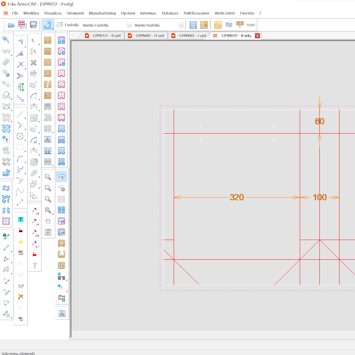Open the view mode eye icon
Image resolution: width=355 pixels, height=355 pixels.
(x=48, y=232)
